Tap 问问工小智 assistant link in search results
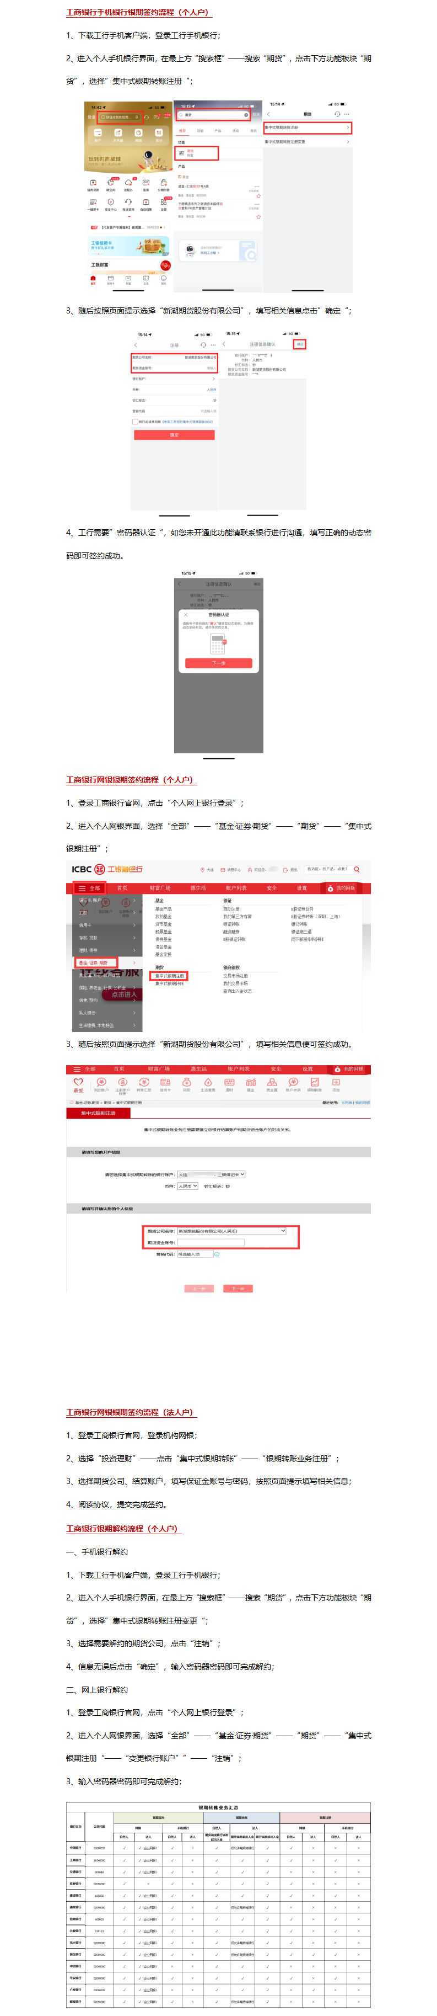Viewport: 437px width, 2016px height. (209, 253)
